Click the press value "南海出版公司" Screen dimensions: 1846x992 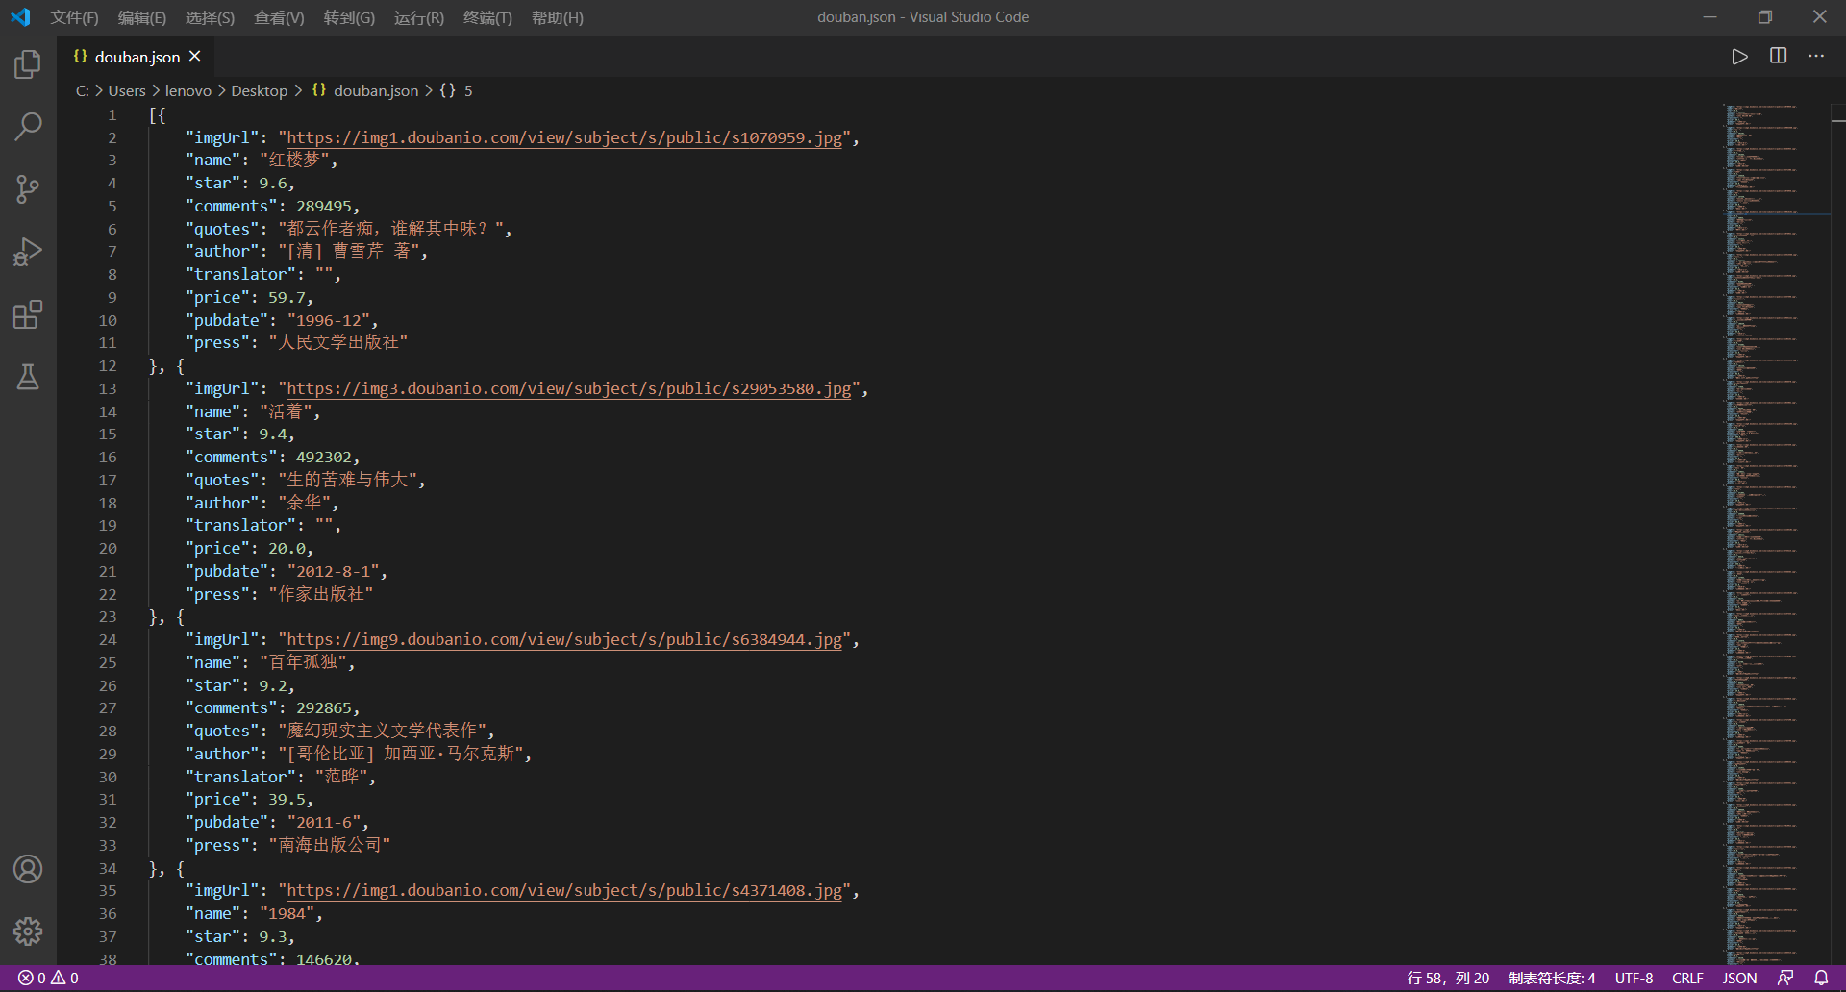pyautogui.click(x=330, y=845)
